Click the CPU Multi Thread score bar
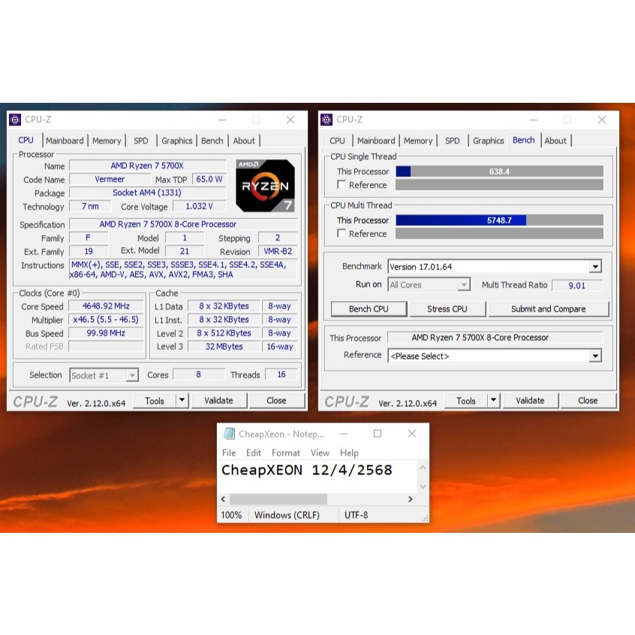The width and height of the screenshot is (635, 635). (499, 220)
